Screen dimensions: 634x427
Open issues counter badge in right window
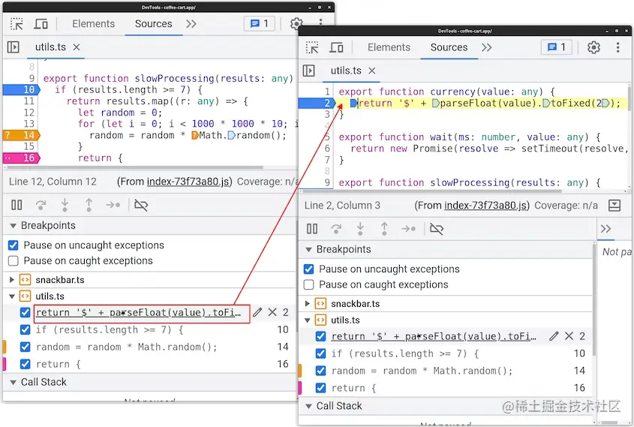[x=557, y=47]
